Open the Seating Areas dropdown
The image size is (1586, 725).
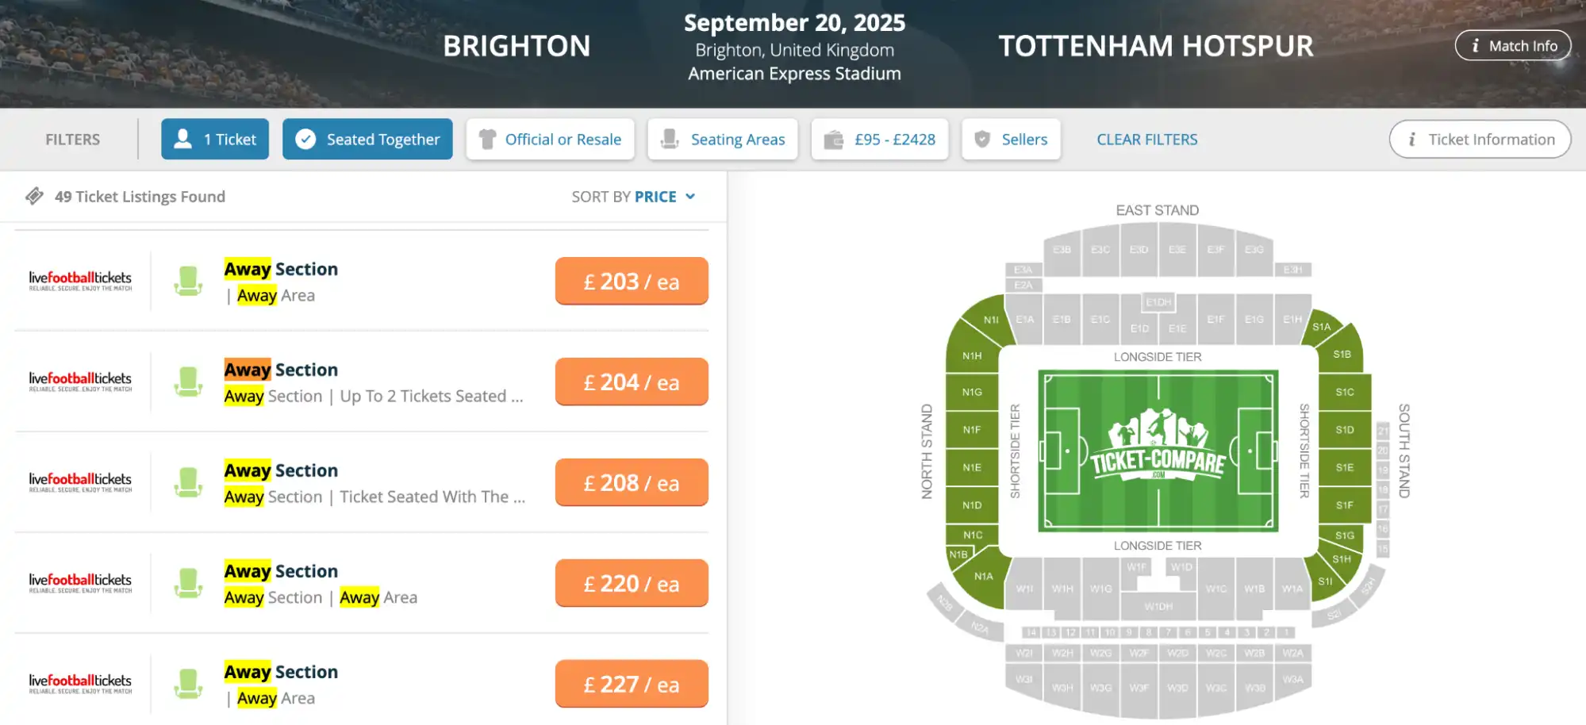(x=722, y=139)
